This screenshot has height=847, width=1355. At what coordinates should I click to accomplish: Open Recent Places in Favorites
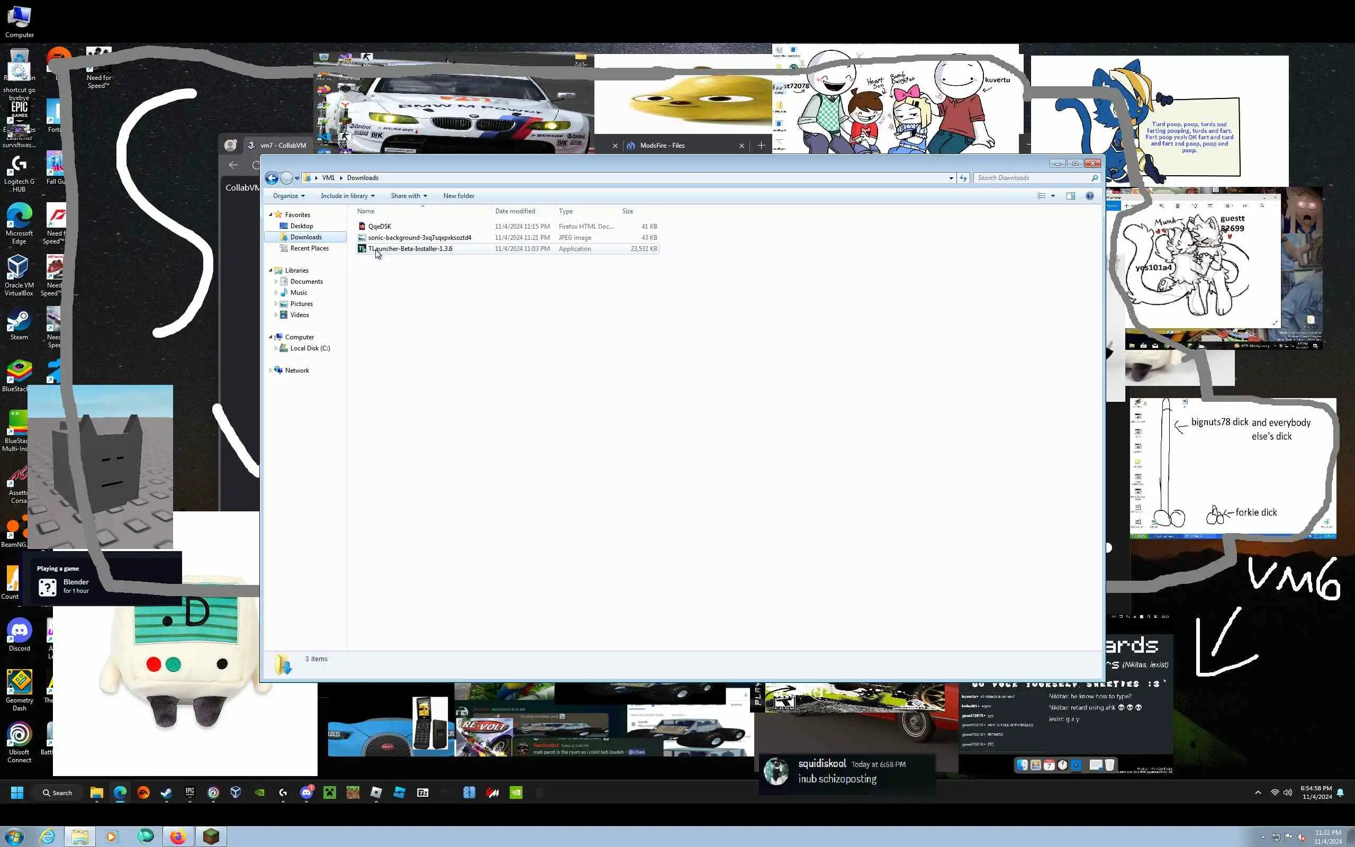coord(309,248)
